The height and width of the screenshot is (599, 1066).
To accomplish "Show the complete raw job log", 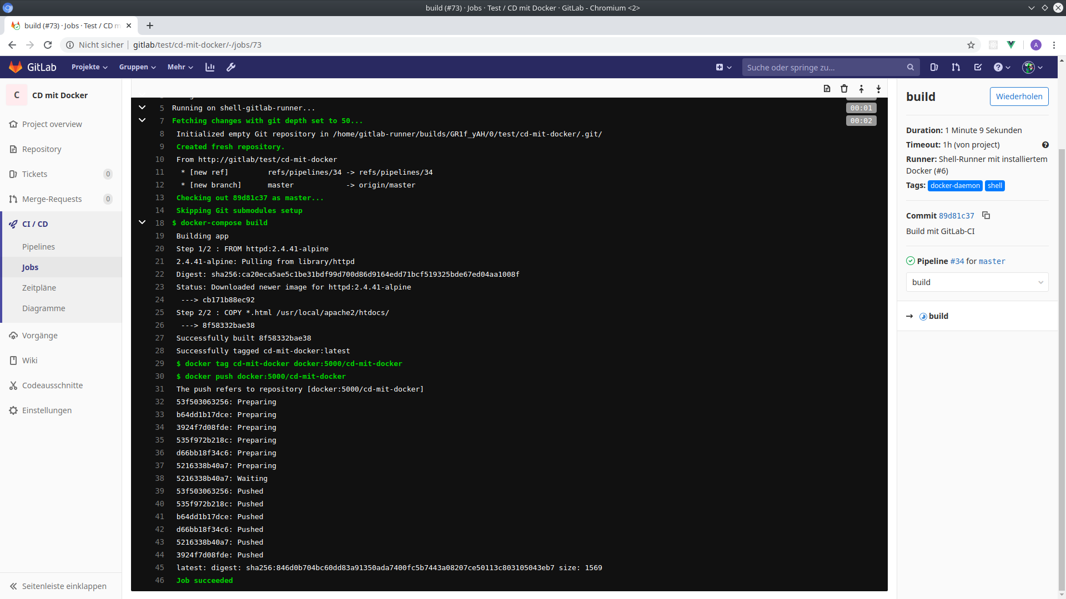I will coord(827,89).
